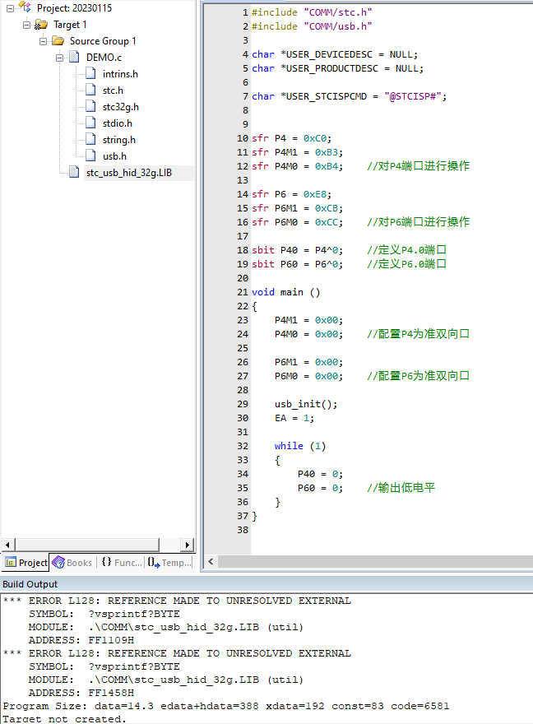Click the stdio.h file icon
Image resolution: width=533 pixels, height=724 pixels.
91,123
